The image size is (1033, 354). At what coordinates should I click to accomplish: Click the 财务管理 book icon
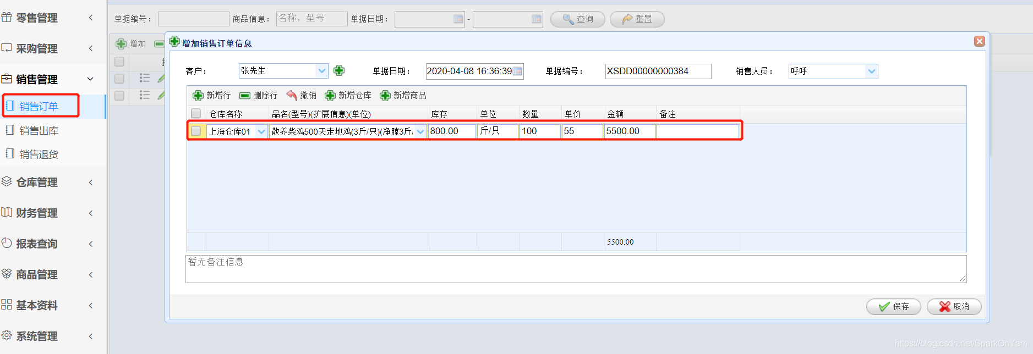tap(7, 212)
